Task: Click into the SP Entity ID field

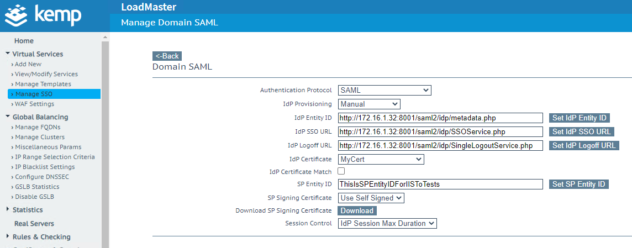Action: click(440, 184)
